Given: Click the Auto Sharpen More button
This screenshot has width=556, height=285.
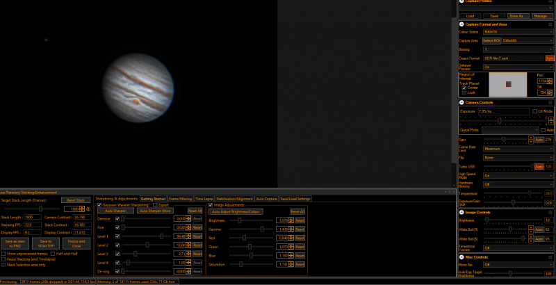Looking at the screenshot, I should (155, 211).
